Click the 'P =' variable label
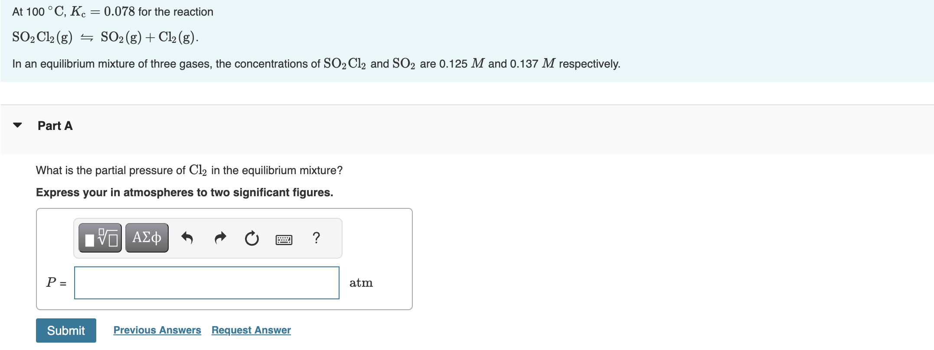This screenshot has height=350, width=934. click(56, 282)
